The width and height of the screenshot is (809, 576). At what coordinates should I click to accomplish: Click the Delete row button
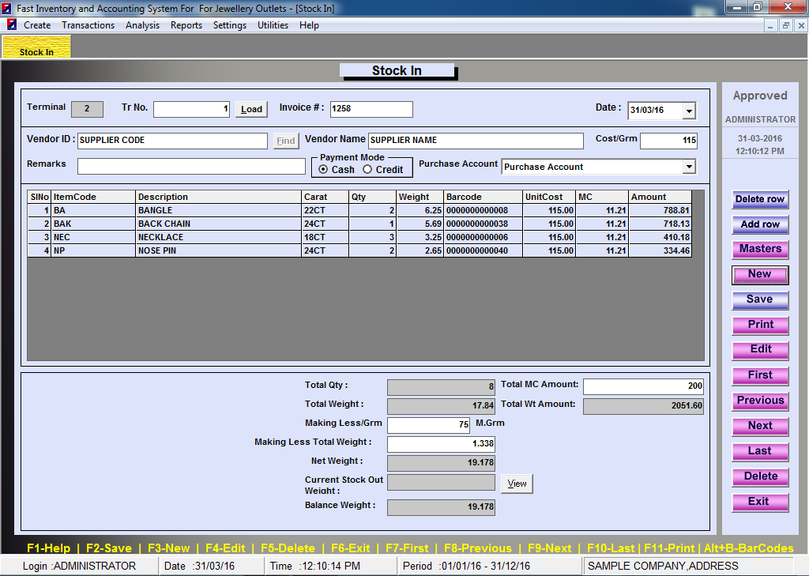coord(759,199)
